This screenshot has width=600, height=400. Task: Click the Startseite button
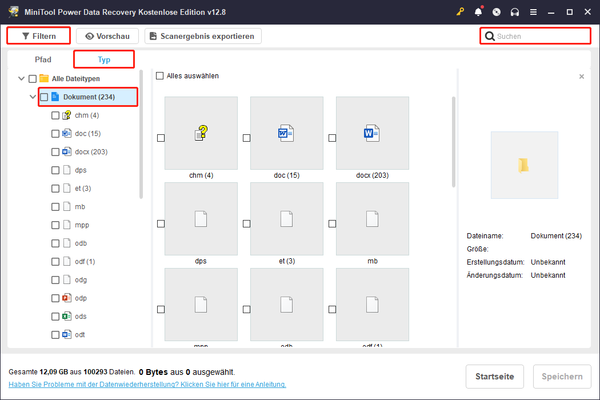click(494, 376)
